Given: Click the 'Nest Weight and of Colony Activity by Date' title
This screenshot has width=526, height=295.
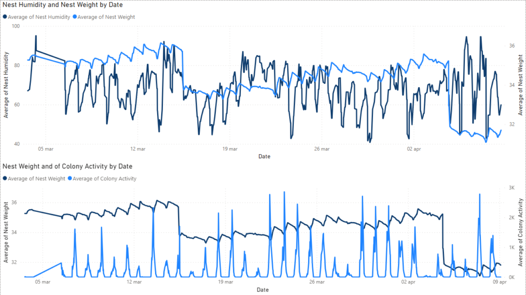Looking at the screenshot, I should point(68,166).
